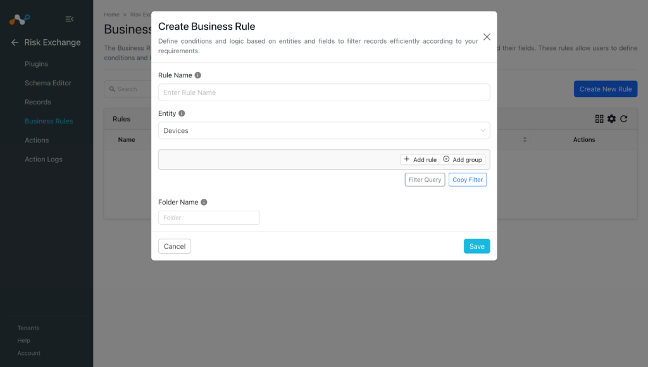Refresh the Rules table

click(624, 119)
